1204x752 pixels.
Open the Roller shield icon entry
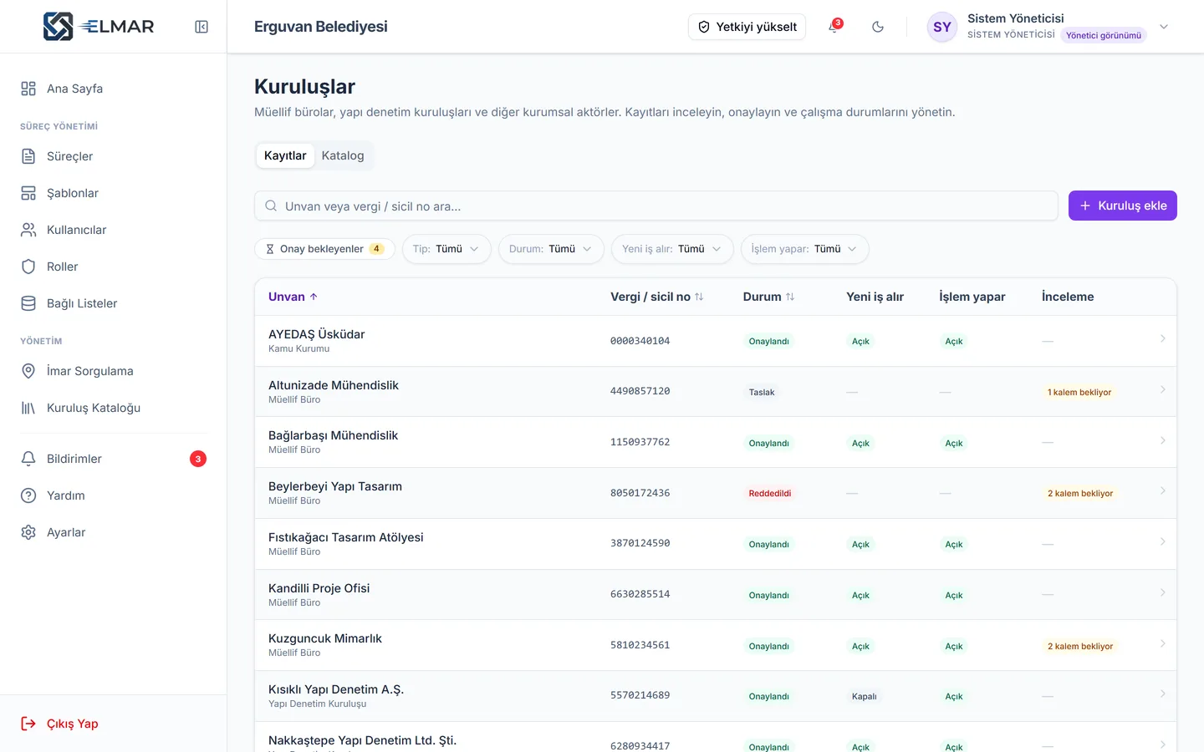coord(28,267)
